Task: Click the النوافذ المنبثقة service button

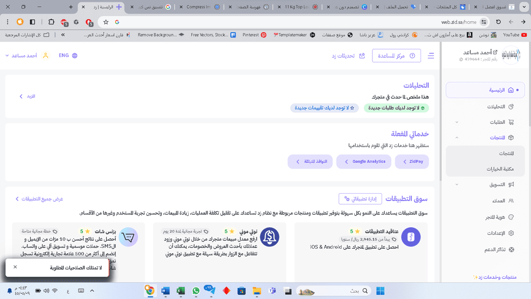Action: click(x=310, y=162)
